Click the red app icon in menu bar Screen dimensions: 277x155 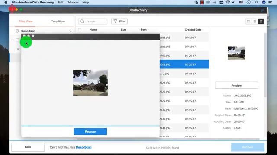[x=202, y=3]
